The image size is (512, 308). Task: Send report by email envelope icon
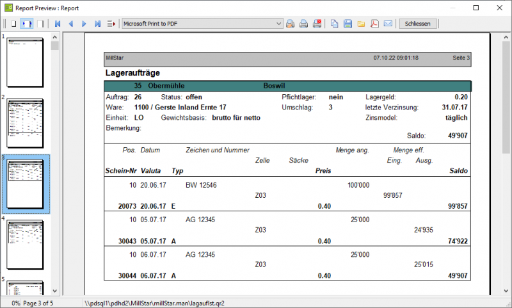pos(388,24)
